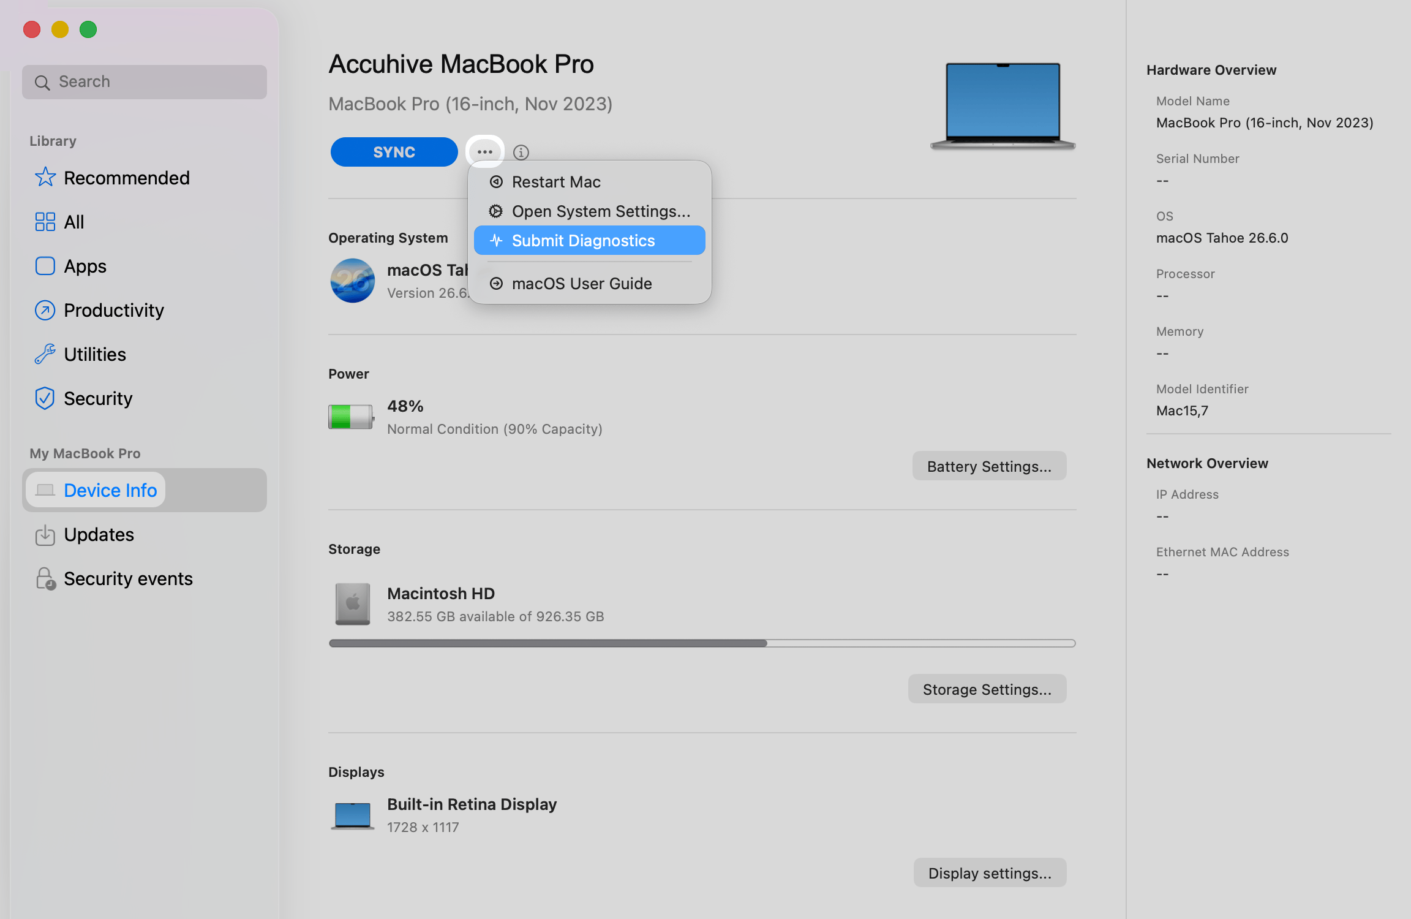Screen dimensions: 1411x919
Task: Click the Apps square icon
Action: (45, 266)
